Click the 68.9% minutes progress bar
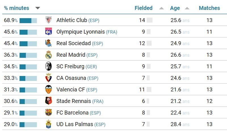Image resolution: width=227 pixels, height=131 pixels. (x=28, y=20)
